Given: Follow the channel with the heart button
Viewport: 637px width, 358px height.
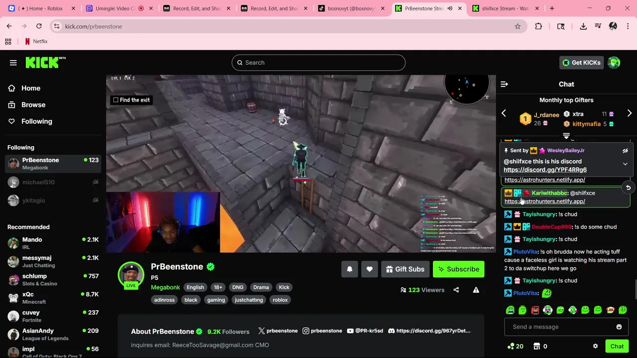Looking at the screenshot, I should 369,269.
